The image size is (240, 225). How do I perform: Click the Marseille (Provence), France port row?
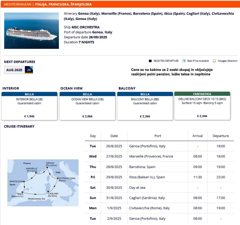[159, 156]
